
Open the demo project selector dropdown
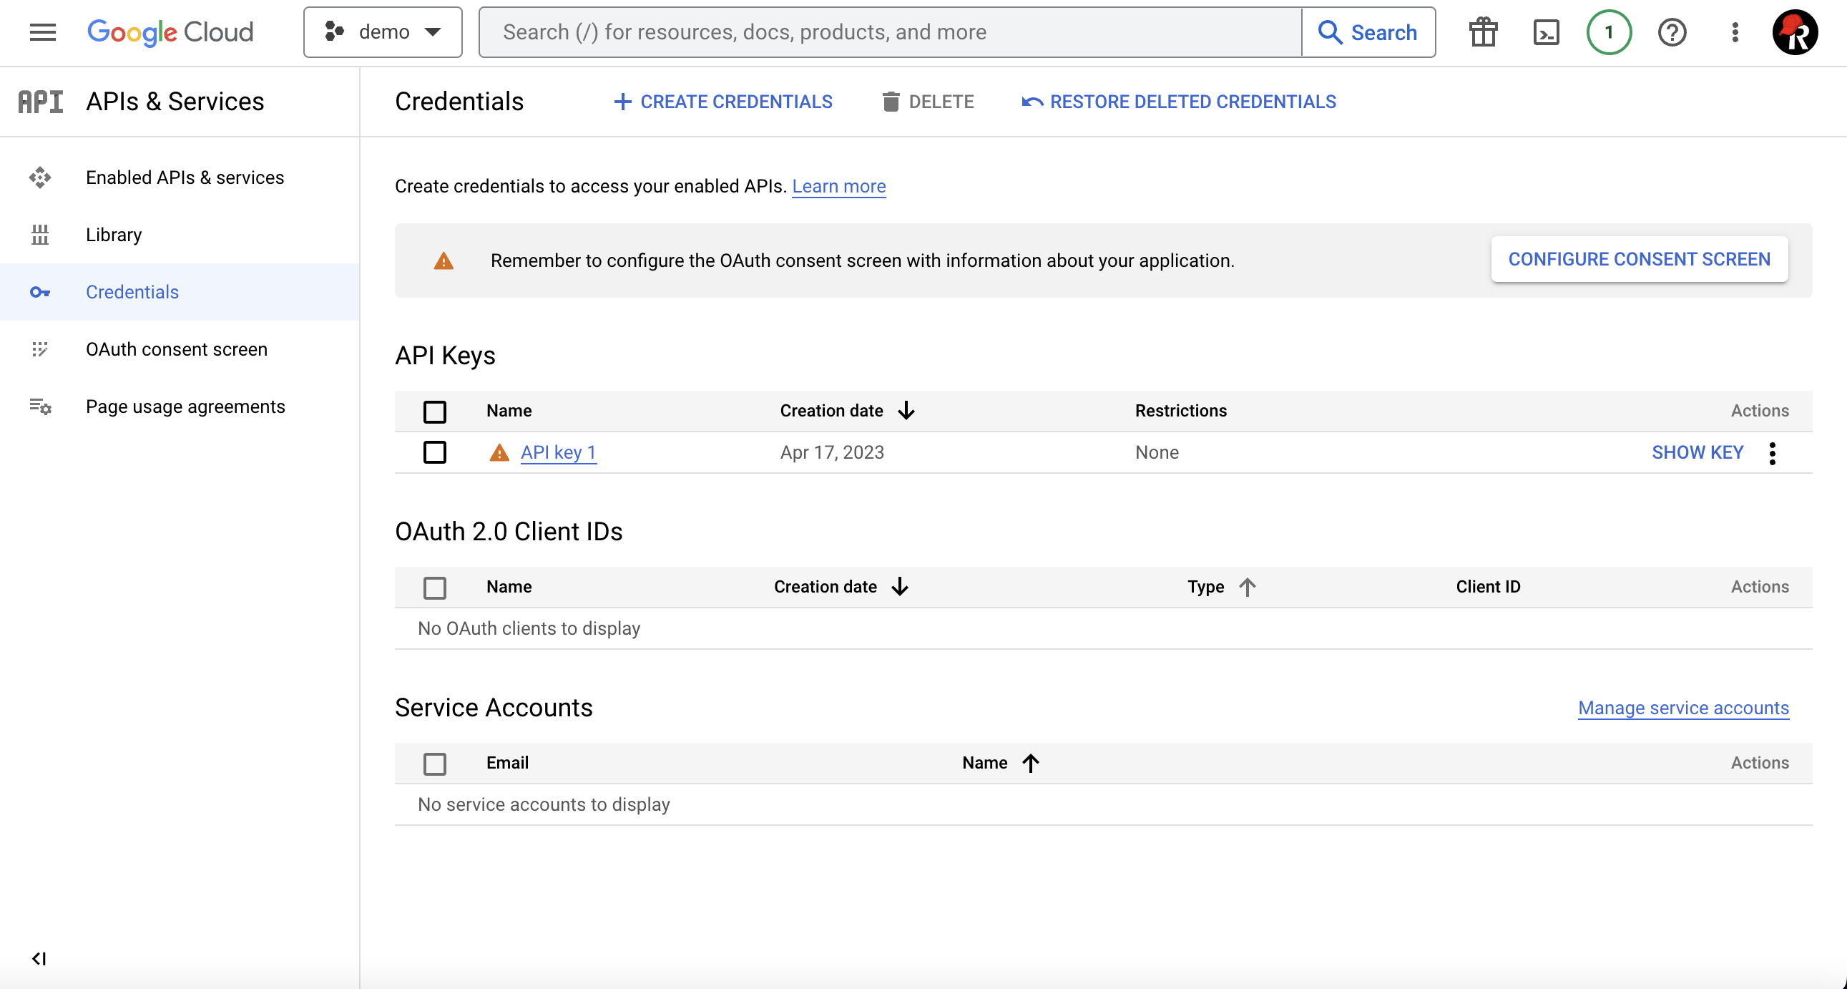(x=383, y=32)
